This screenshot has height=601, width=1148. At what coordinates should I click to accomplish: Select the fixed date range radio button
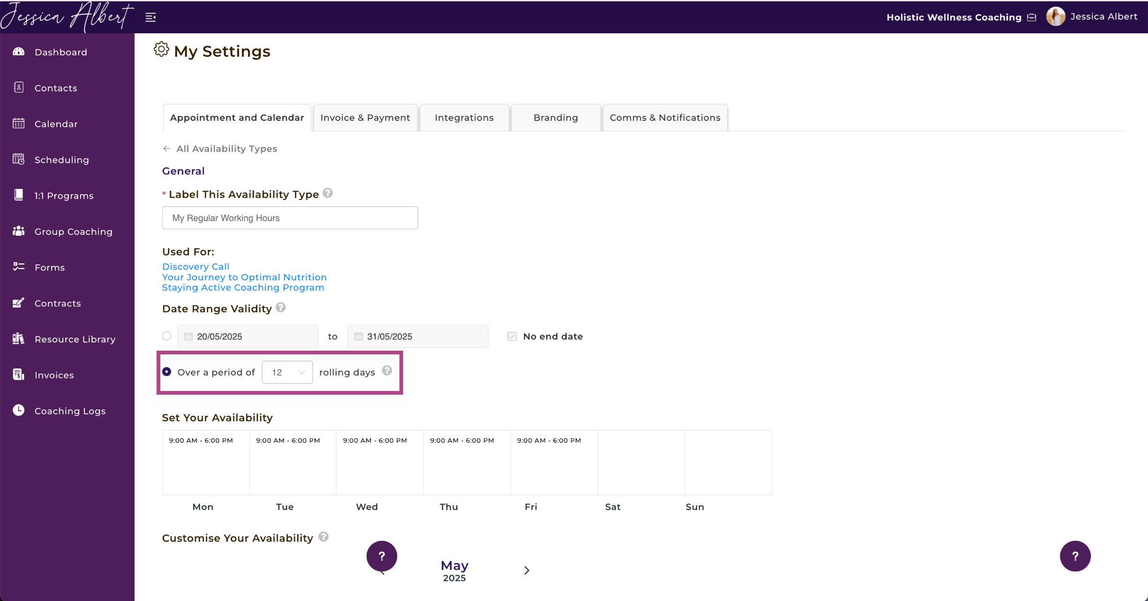coord(166,336)
